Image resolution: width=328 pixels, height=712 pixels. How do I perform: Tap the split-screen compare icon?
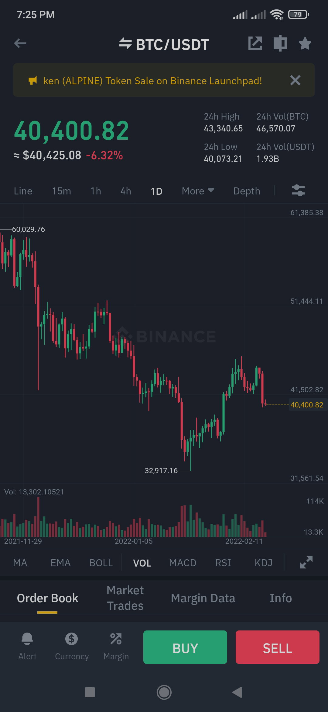(x=280, y=43)
